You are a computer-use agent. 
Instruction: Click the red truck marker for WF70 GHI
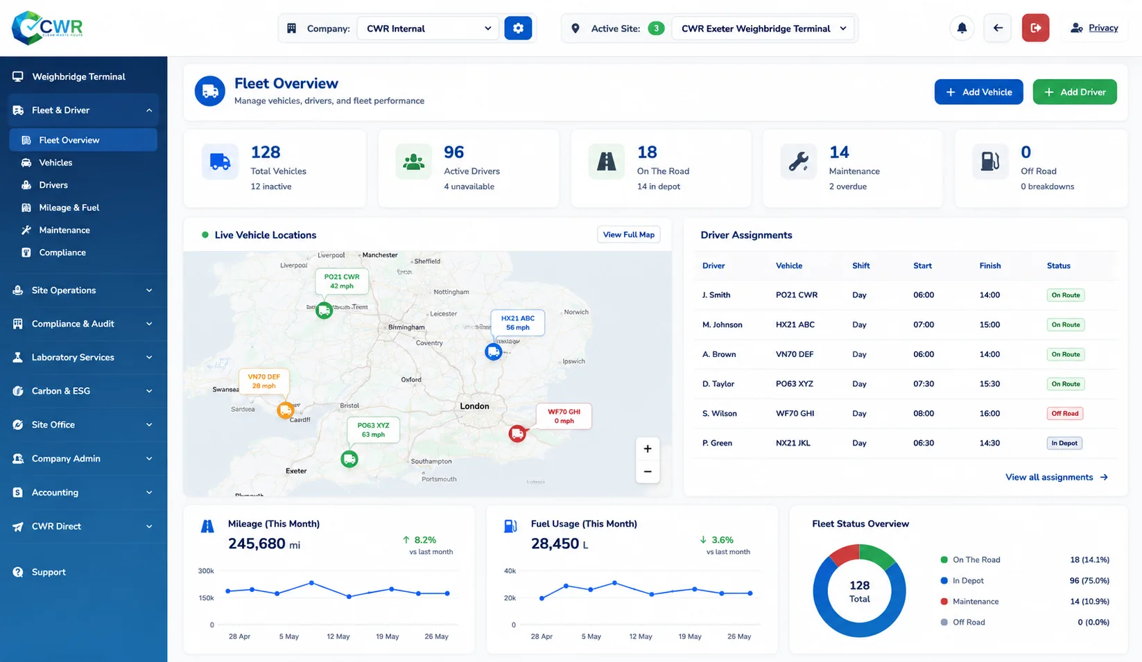[517, 434]
